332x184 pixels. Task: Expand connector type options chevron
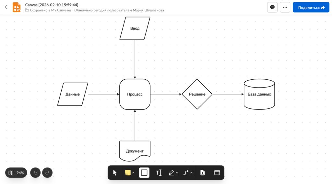pos(192,173)
